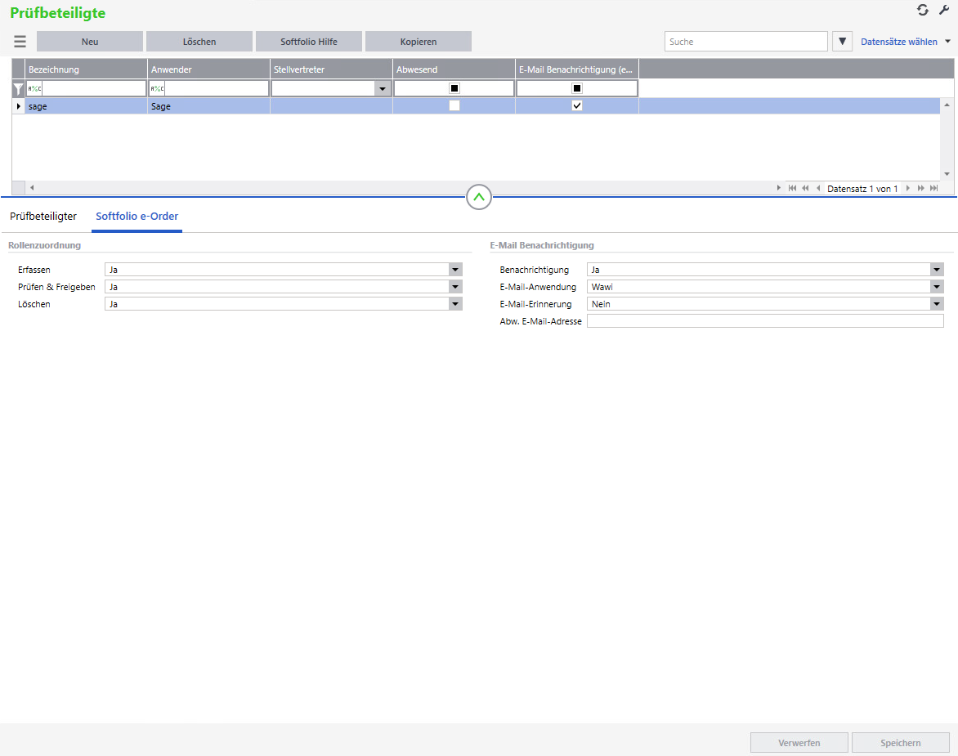958x756 pixels.
Task: Toggle Abwesend checkbox for sage row
Action: coord(454,106)
